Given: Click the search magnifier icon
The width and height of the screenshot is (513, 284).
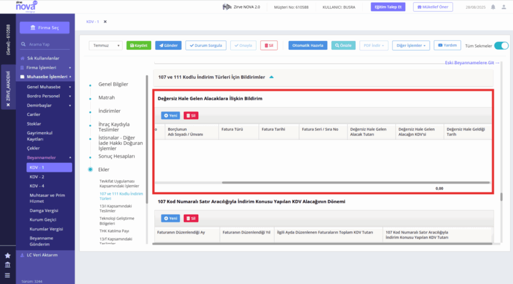Looking at the screenshot, I should click(x=23, y=44).
